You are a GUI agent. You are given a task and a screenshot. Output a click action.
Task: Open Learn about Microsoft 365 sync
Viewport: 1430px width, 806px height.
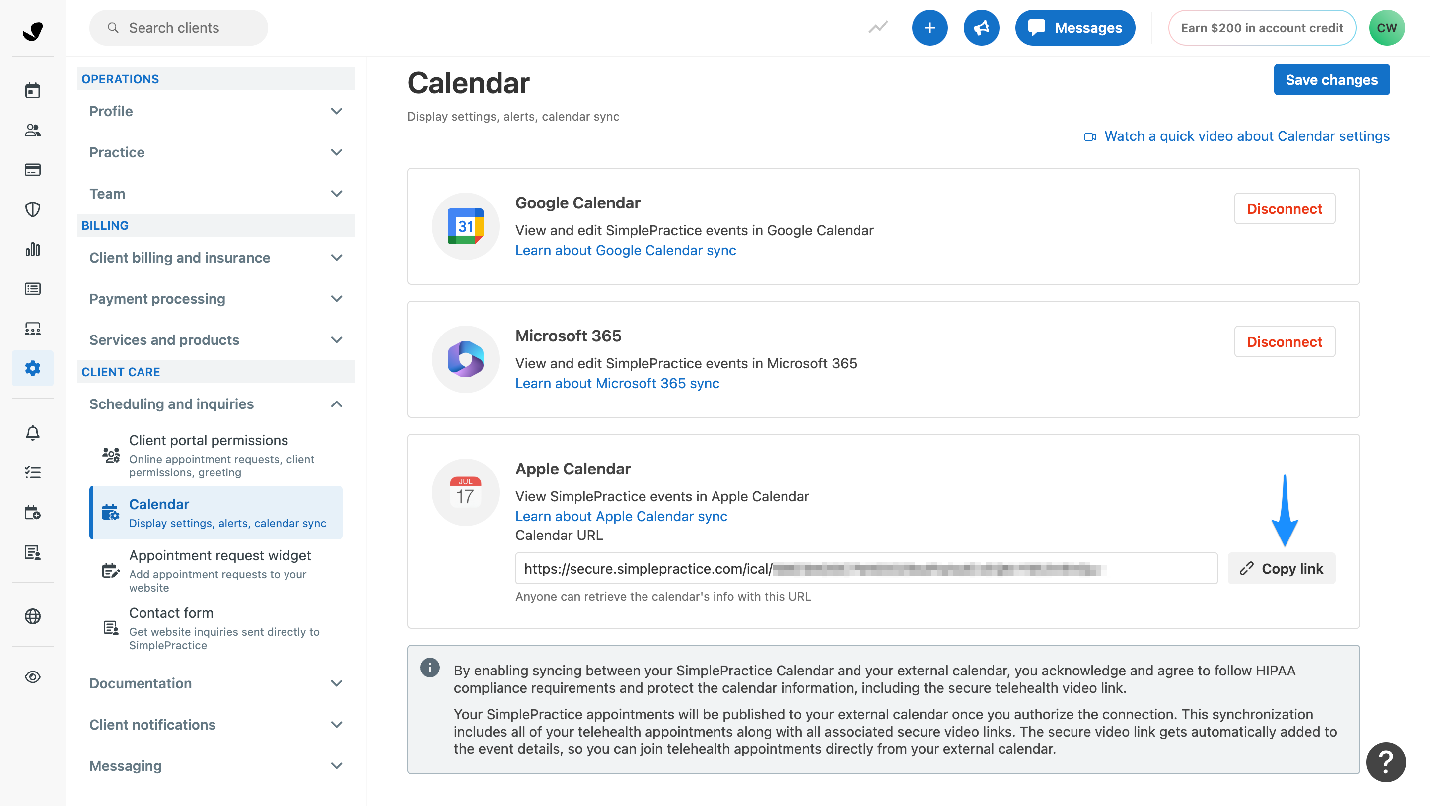[617, 383]
